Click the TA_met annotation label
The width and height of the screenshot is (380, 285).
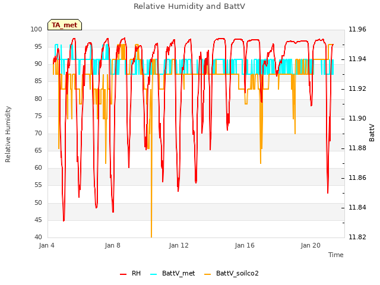[65, 25]
